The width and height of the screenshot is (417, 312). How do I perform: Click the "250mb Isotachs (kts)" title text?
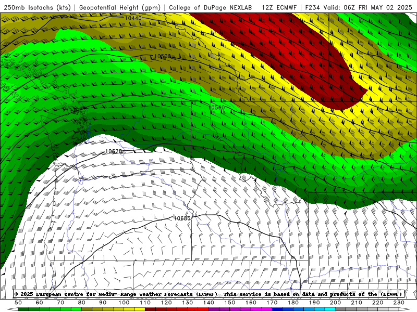coord(37,8)
